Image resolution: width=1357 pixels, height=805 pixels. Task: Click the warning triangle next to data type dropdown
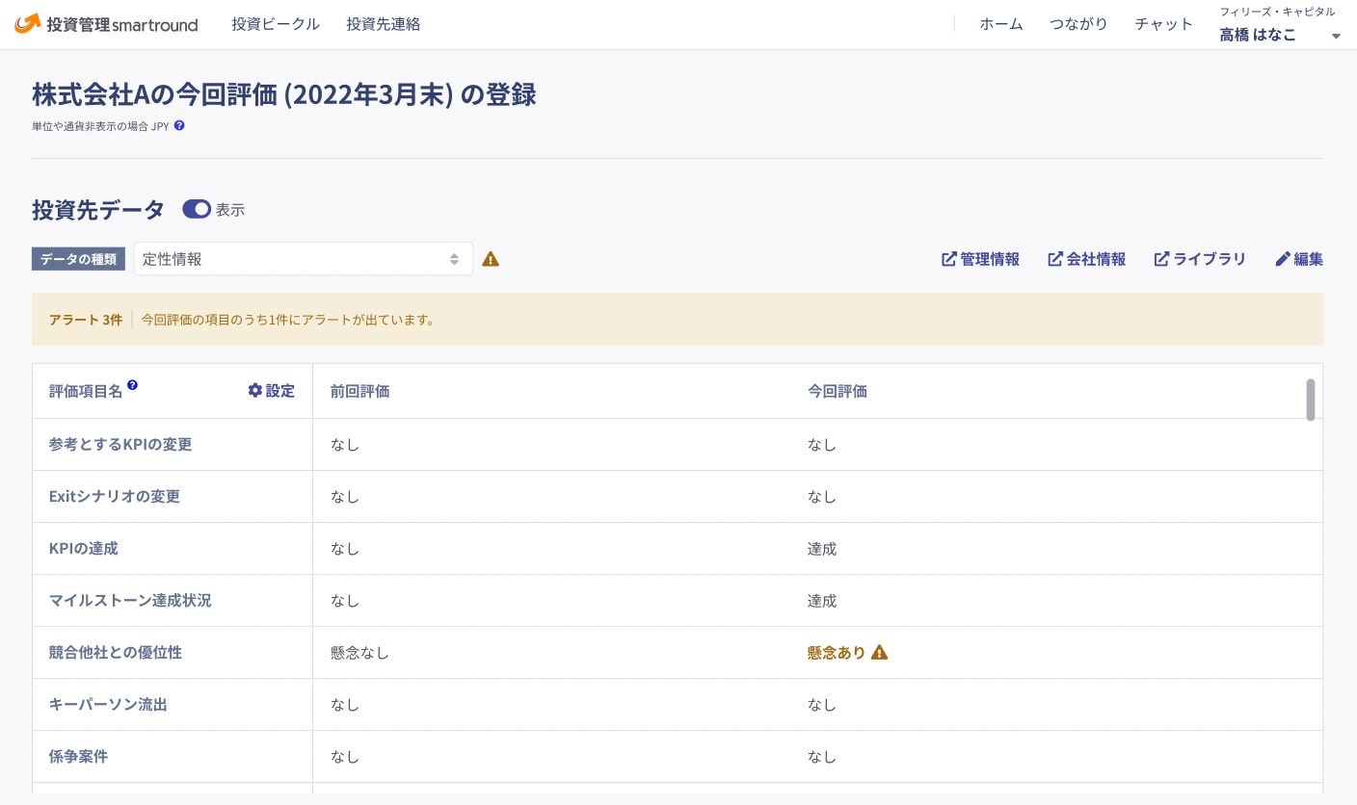[491, 259]
